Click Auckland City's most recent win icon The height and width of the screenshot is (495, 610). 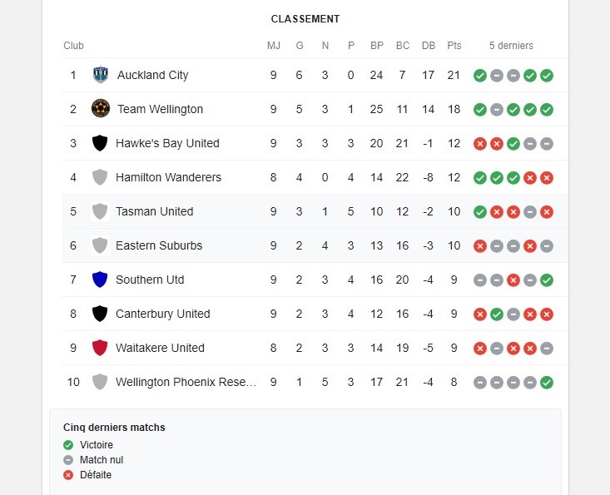(547, 76)
